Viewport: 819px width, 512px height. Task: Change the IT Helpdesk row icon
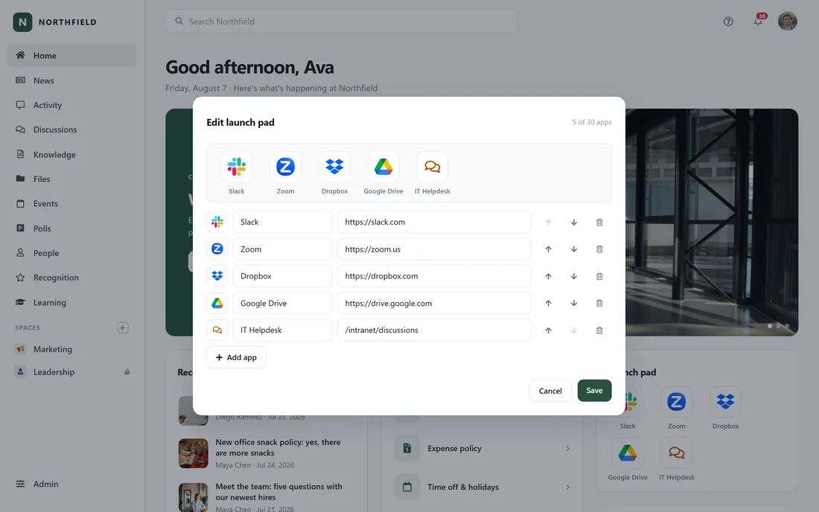click(217, 330)
